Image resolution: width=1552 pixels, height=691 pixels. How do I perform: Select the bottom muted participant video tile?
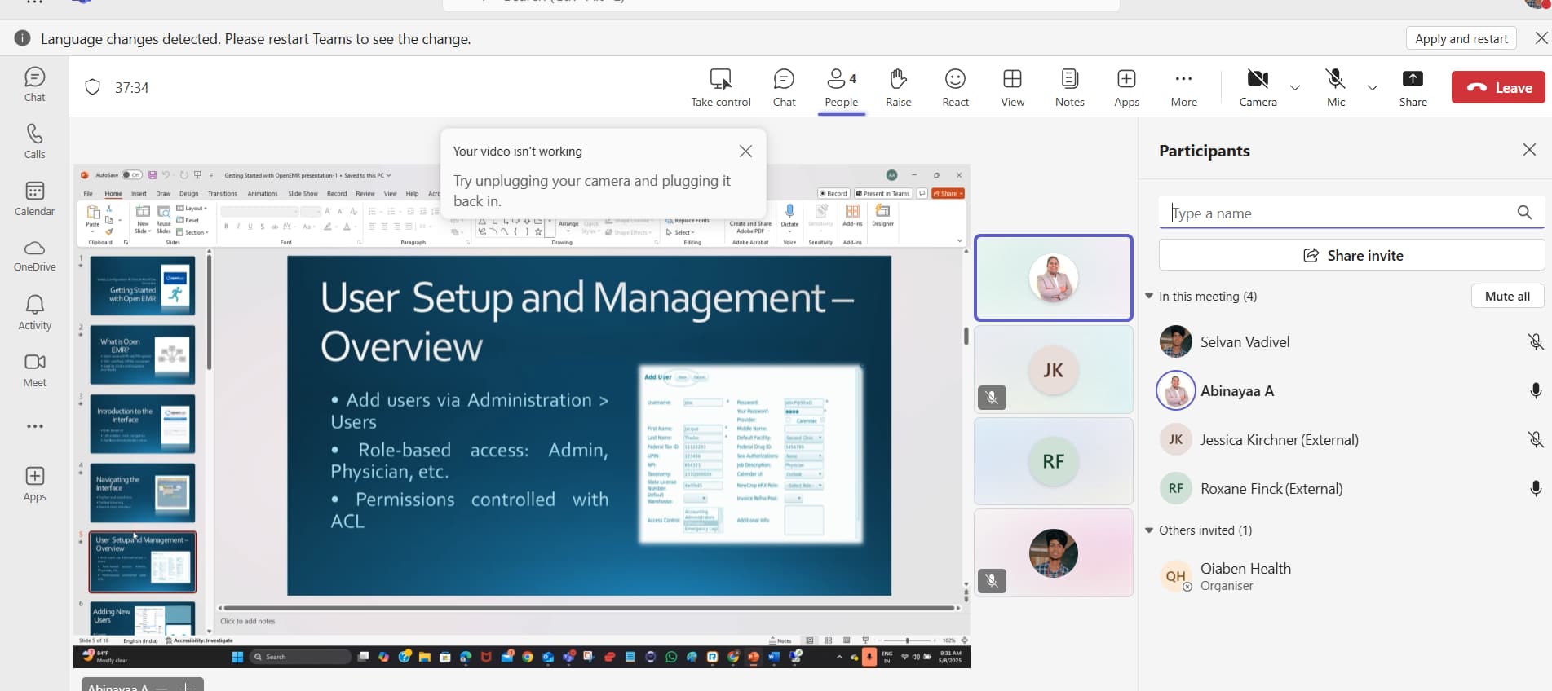click(1054, 553)
